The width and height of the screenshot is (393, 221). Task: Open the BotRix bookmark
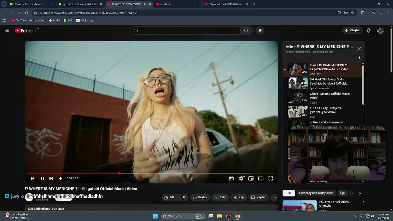54,21
